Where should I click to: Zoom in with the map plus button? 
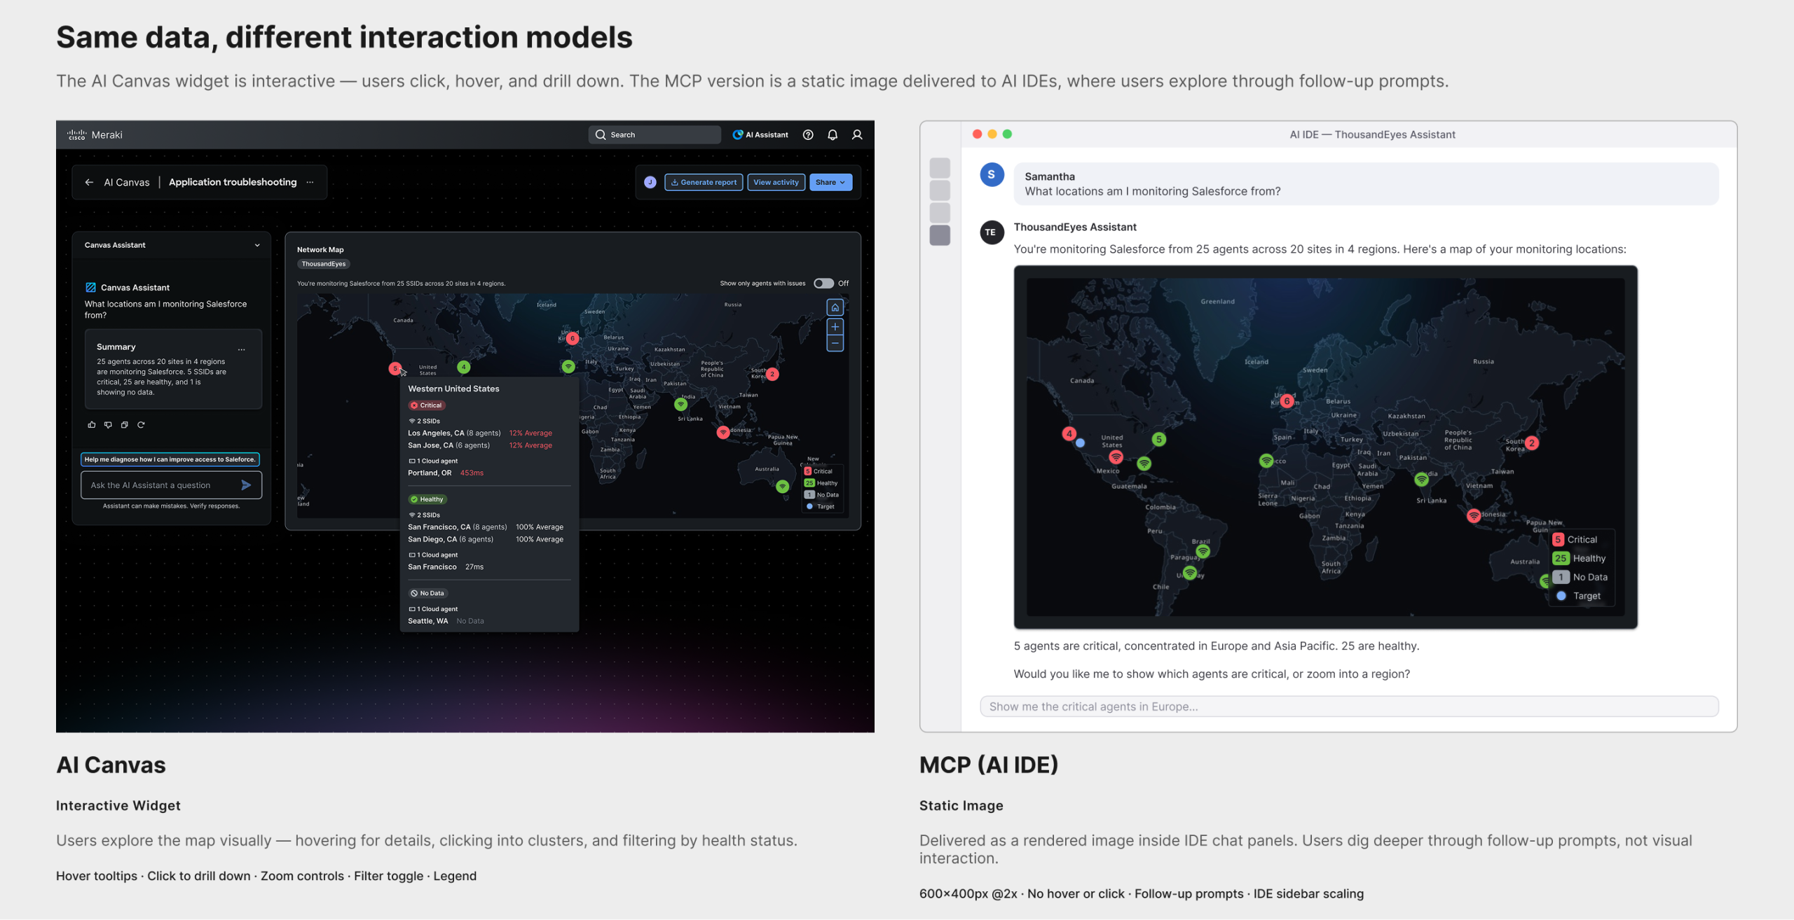point(835,327)
